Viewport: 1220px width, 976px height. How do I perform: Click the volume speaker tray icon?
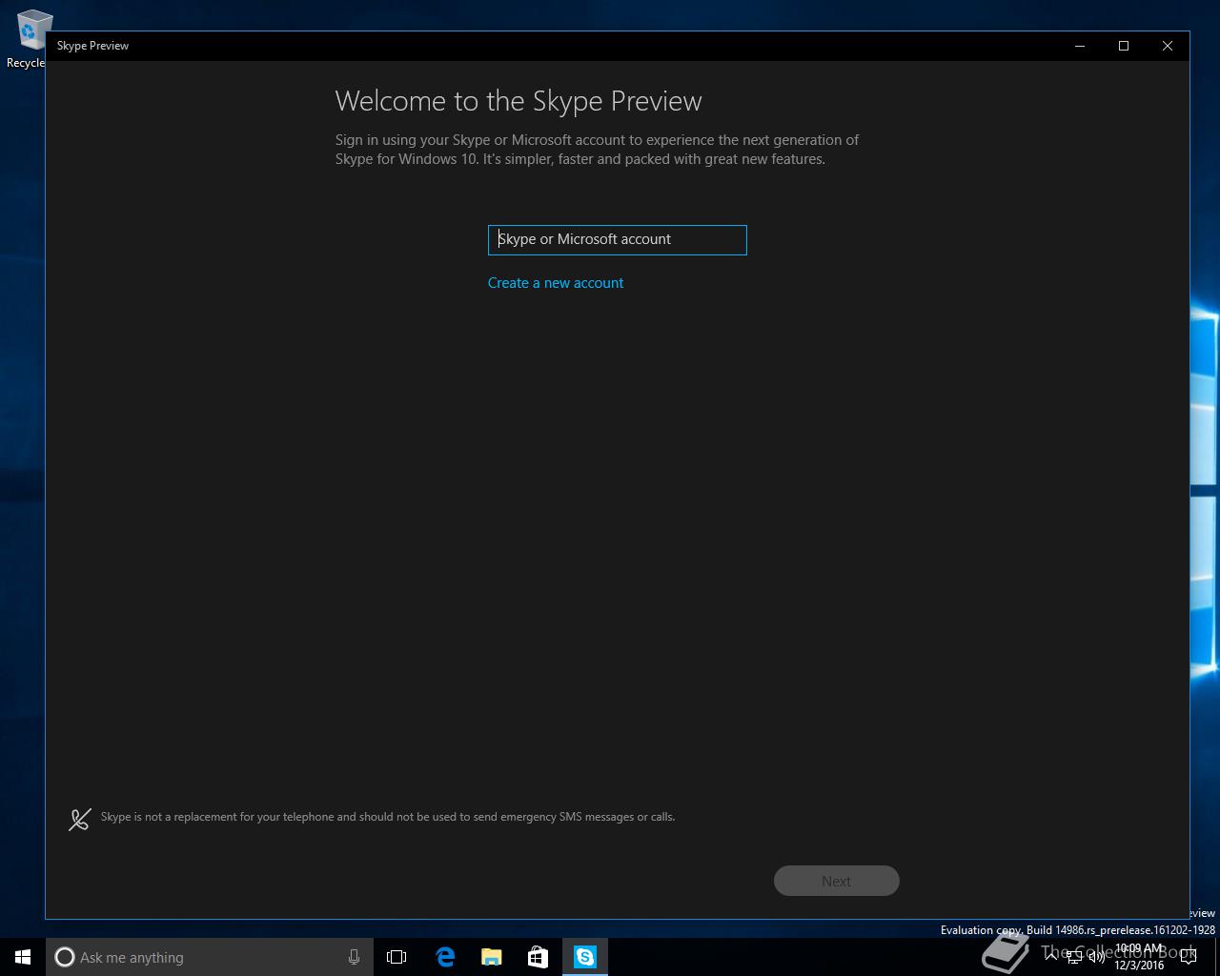(x=1097, y=957)
